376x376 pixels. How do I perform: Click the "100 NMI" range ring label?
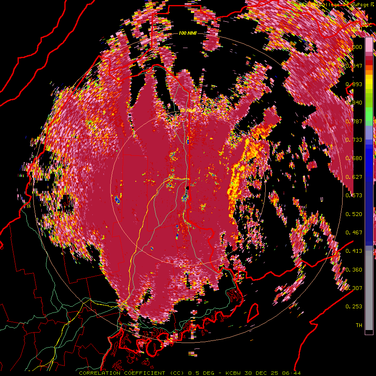pyautogui.click(x=188, y=33)
